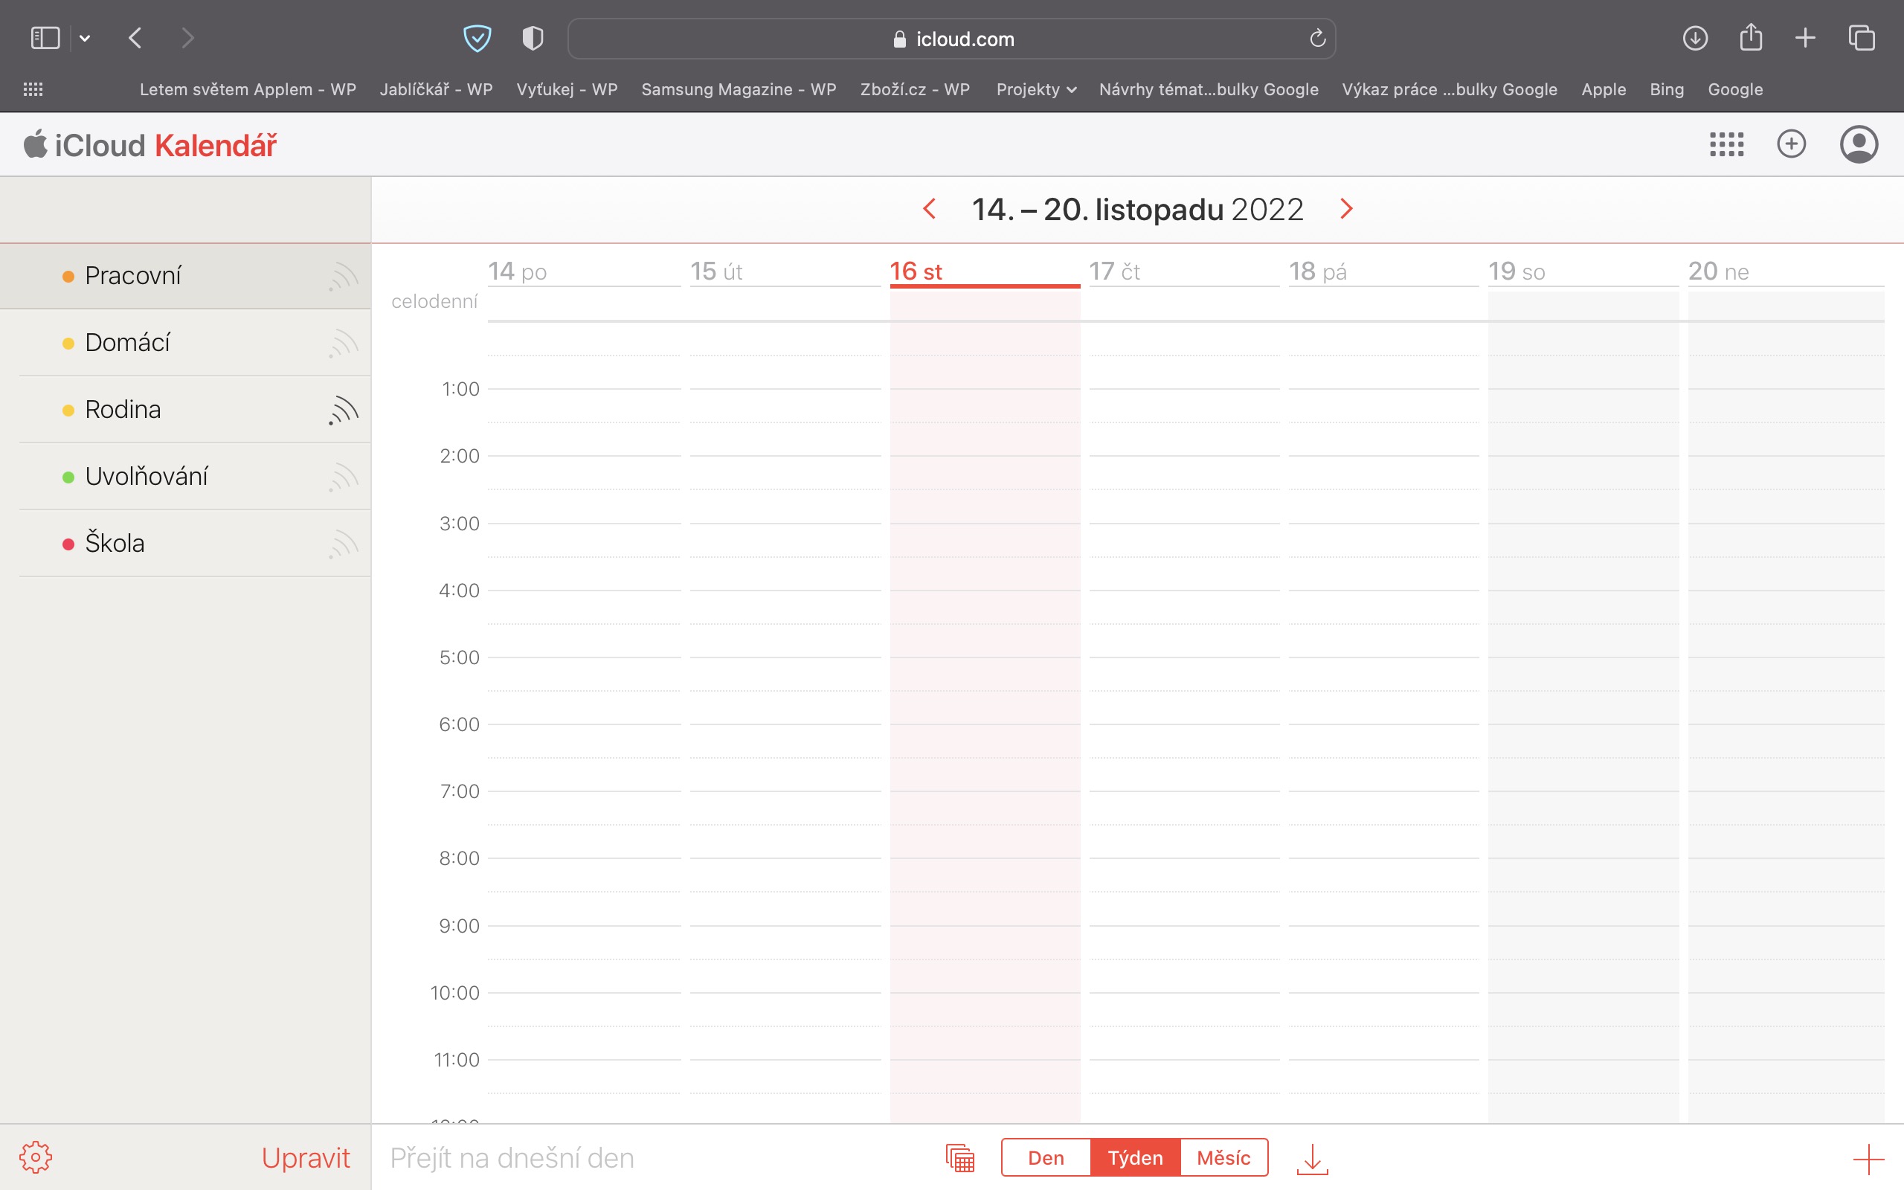Open the account profile icon
Viewport: 1904px width, 1190px height.
1859,144
